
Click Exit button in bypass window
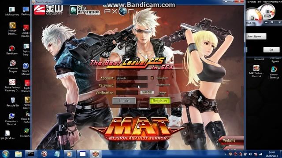click(x=271, y=50)
